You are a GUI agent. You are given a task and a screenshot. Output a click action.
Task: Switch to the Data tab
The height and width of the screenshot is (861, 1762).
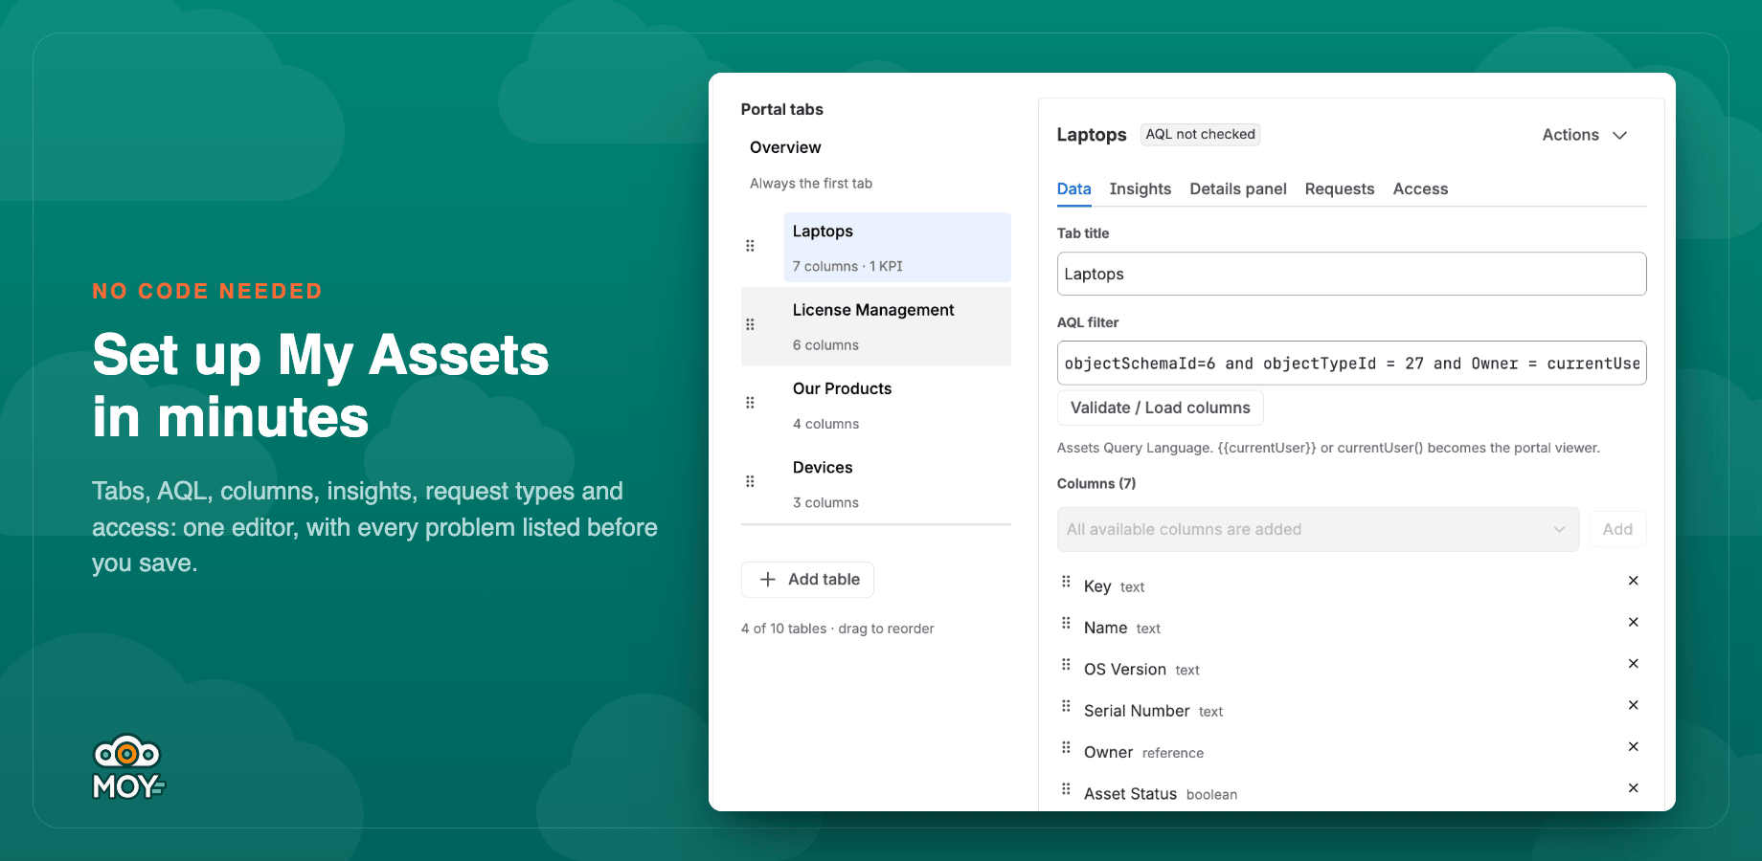(x=1073, y=189)
